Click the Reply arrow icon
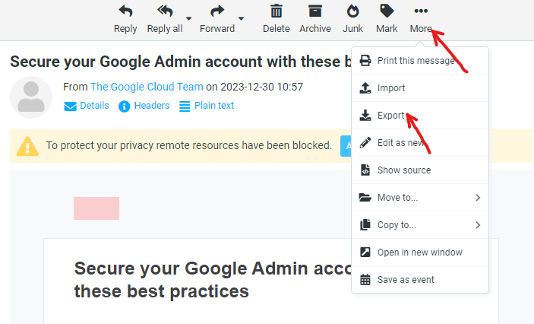 125,11
